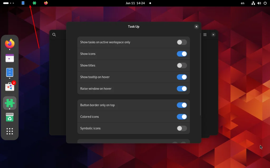Open the power menu icon

pyautogui.click(x=265, y=3)
